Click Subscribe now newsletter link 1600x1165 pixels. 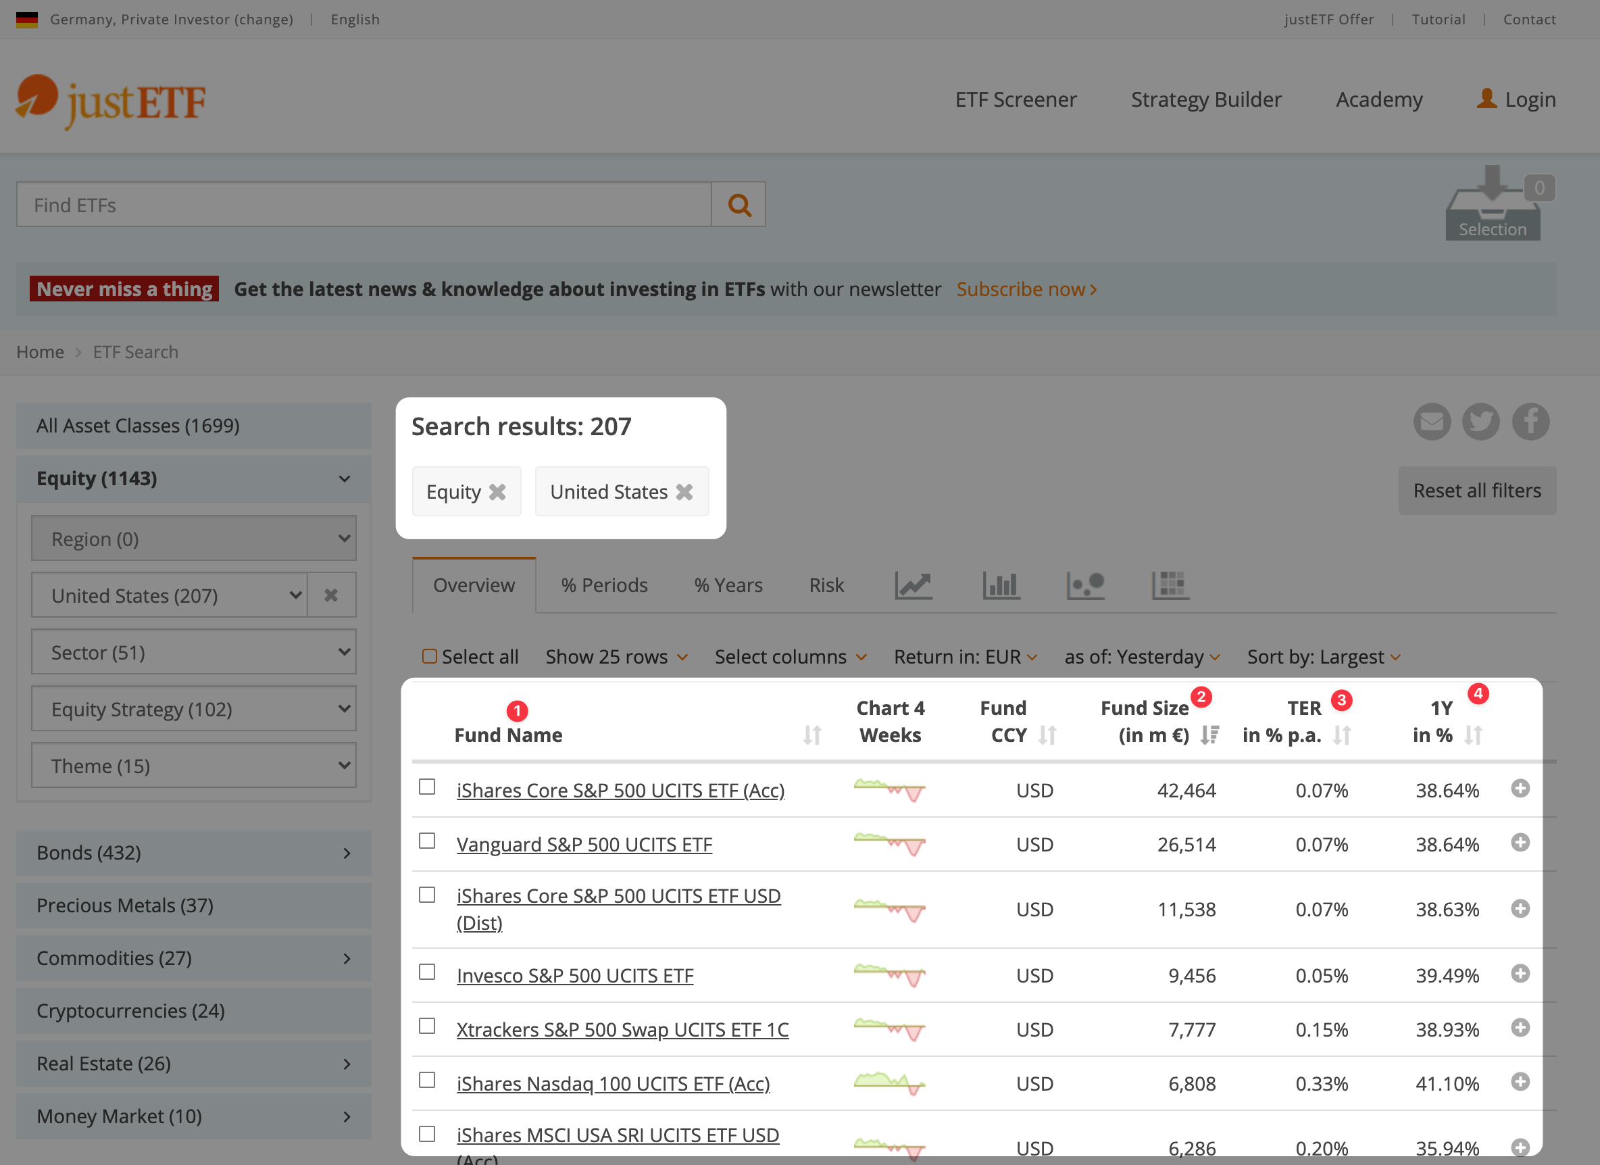pos(1026,289)
